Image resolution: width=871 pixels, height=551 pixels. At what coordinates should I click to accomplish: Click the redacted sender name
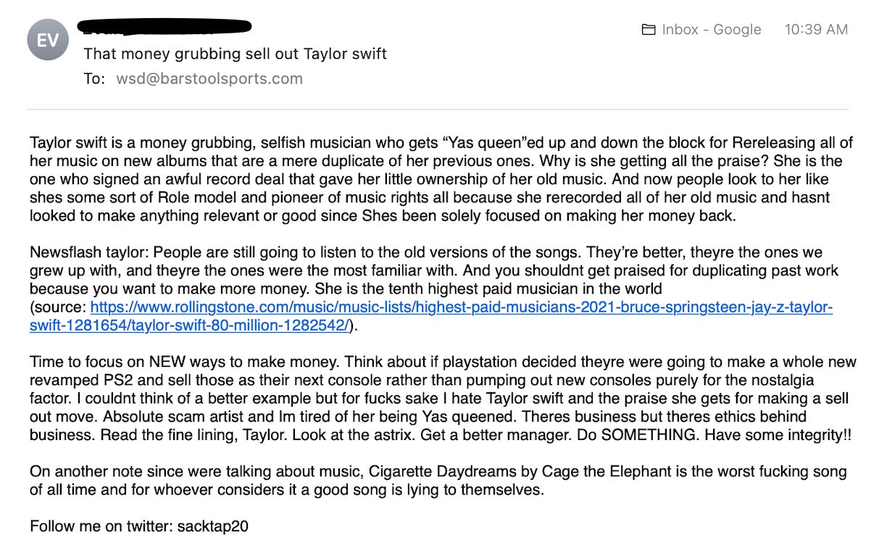click(x=167, y=28)
